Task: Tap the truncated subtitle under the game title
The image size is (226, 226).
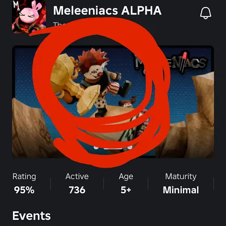Action: 59,24
